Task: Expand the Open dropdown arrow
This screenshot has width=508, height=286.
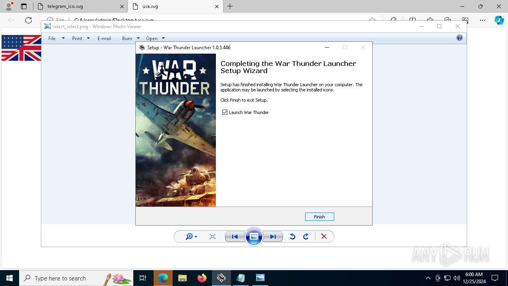Action: [x=163, y=39]
